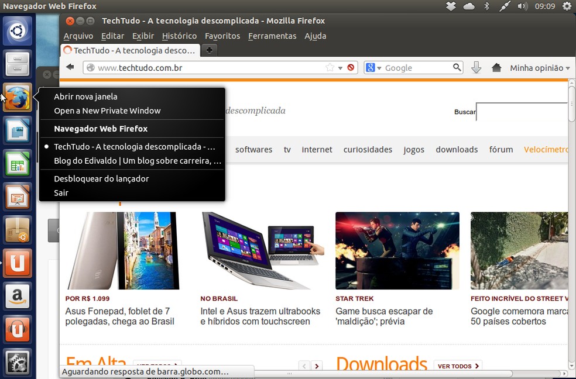Screen dimensions: 576x379
Task: Open network connection indicator
Action: coord(505,6)
